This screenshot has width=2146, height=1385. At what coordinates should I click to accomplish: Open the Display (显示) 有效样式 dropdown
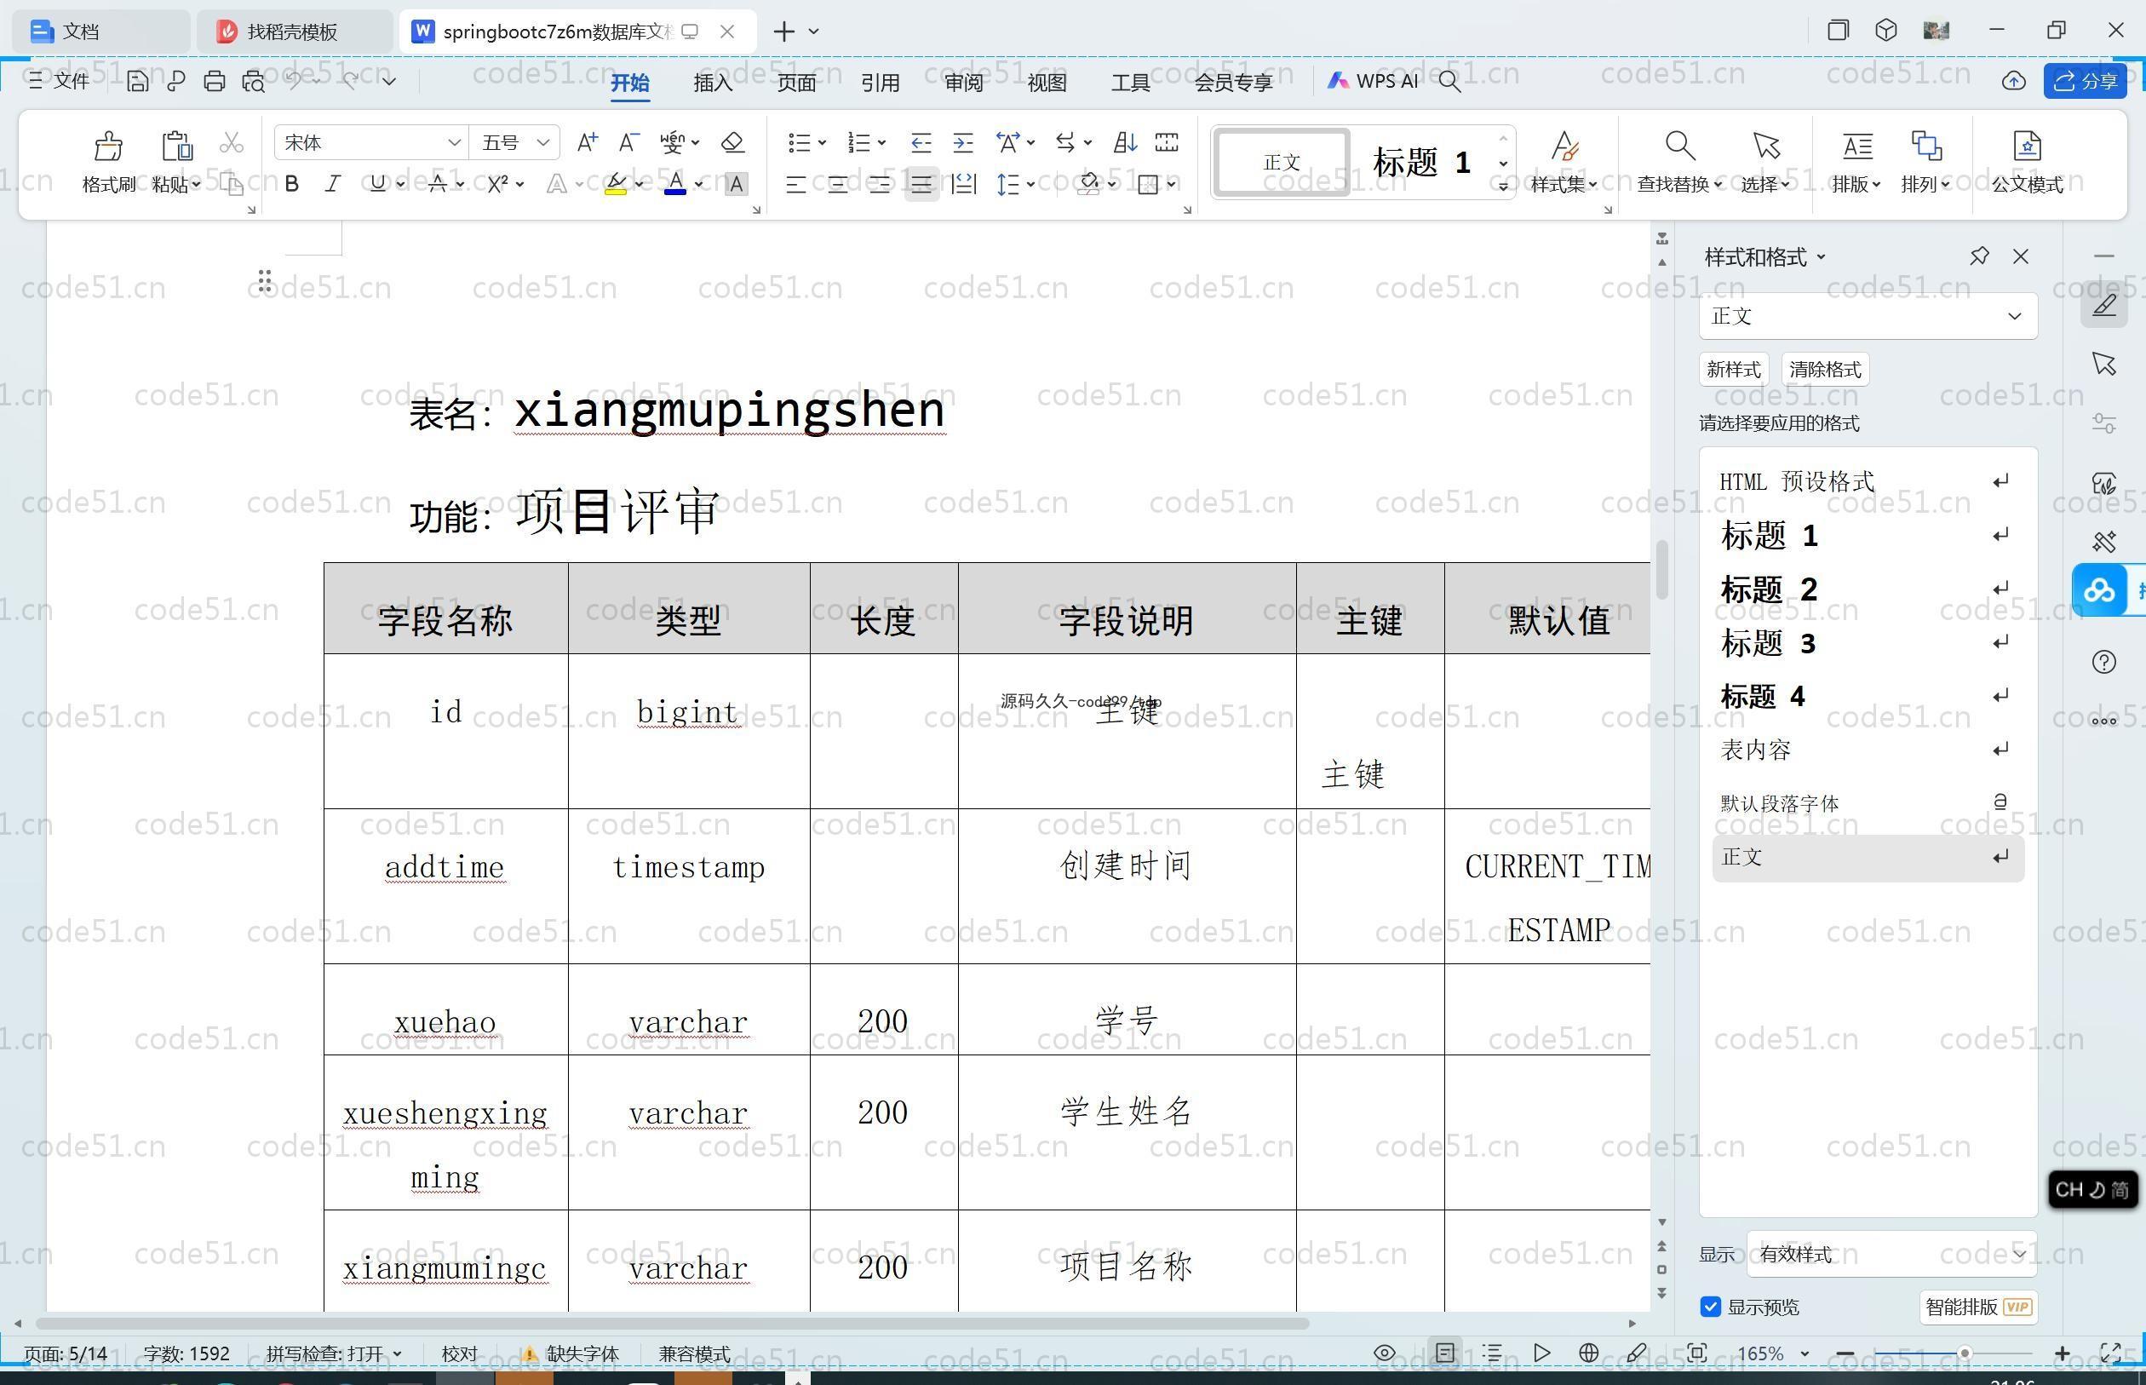coord(1891,1254)
